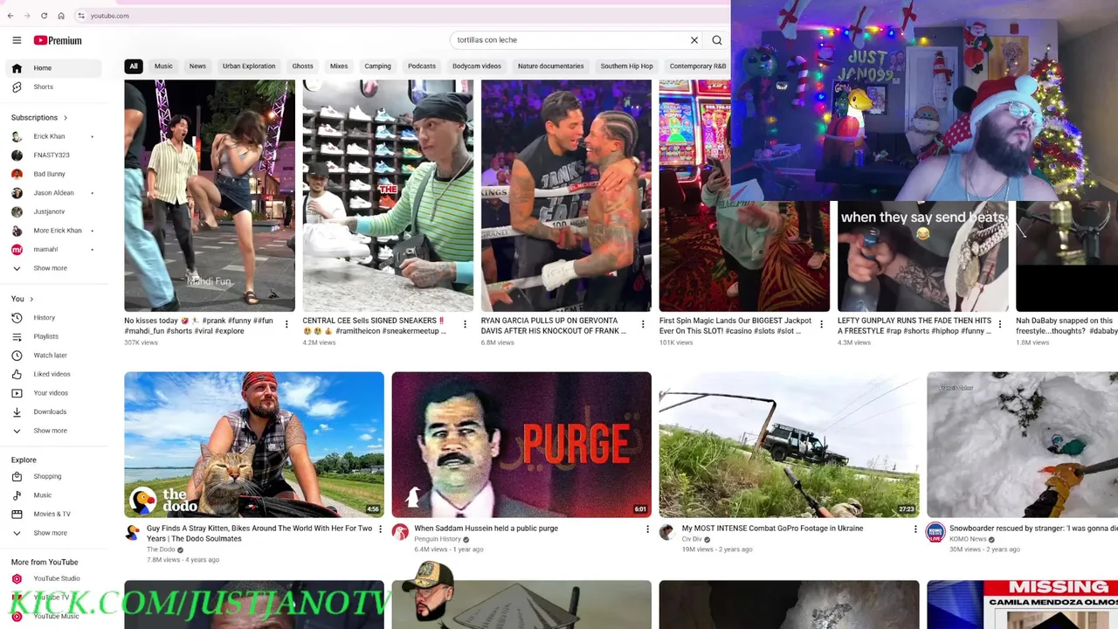This screenshot has width=1118, height=629.
Task: Open Playlists in sidebar
Action: [54, 336]
